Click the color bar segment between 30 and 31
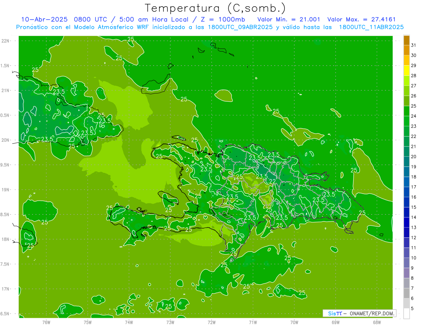423x327 pixels. click(406, 50)
